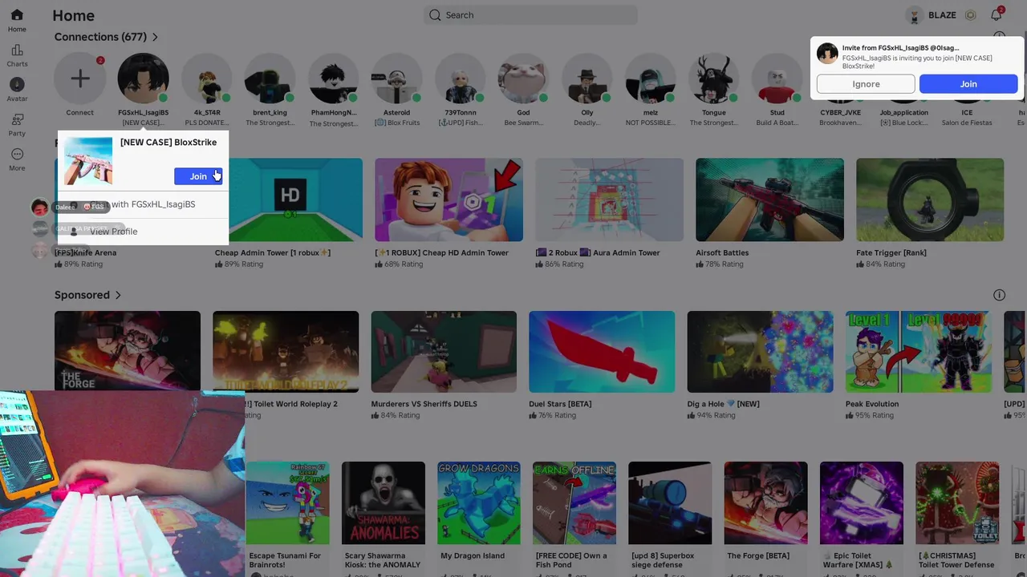Viewport: 1027px width, 577px height.
Task: Open God connection avatar
Action: (523, 79)
